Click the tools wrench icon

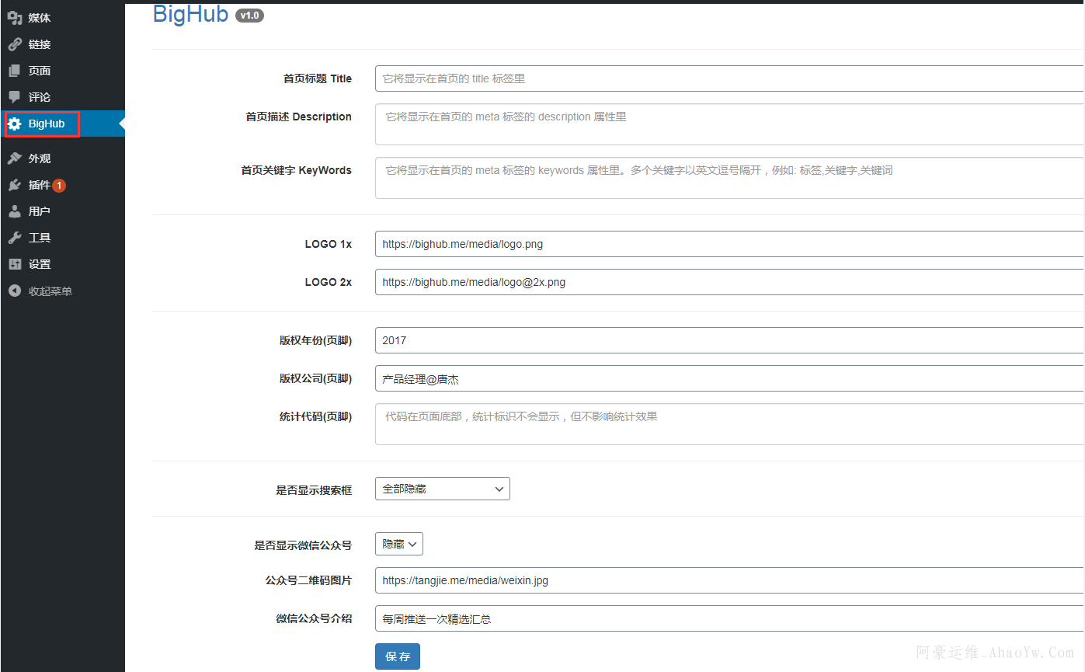(x=14, y=238)
